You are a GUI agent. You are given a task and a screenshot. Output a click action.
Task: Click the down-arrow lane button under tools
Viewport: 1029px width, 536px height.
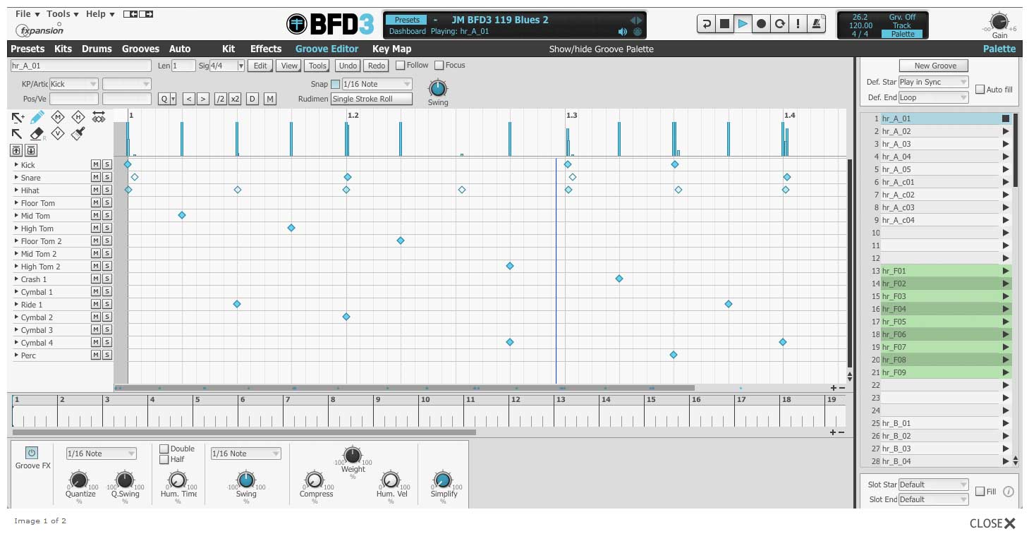tap(30, 150)
